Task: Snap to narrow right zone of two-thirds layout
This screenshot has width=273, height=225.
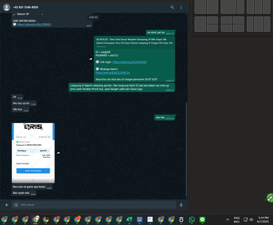Action: click(240, 7)
